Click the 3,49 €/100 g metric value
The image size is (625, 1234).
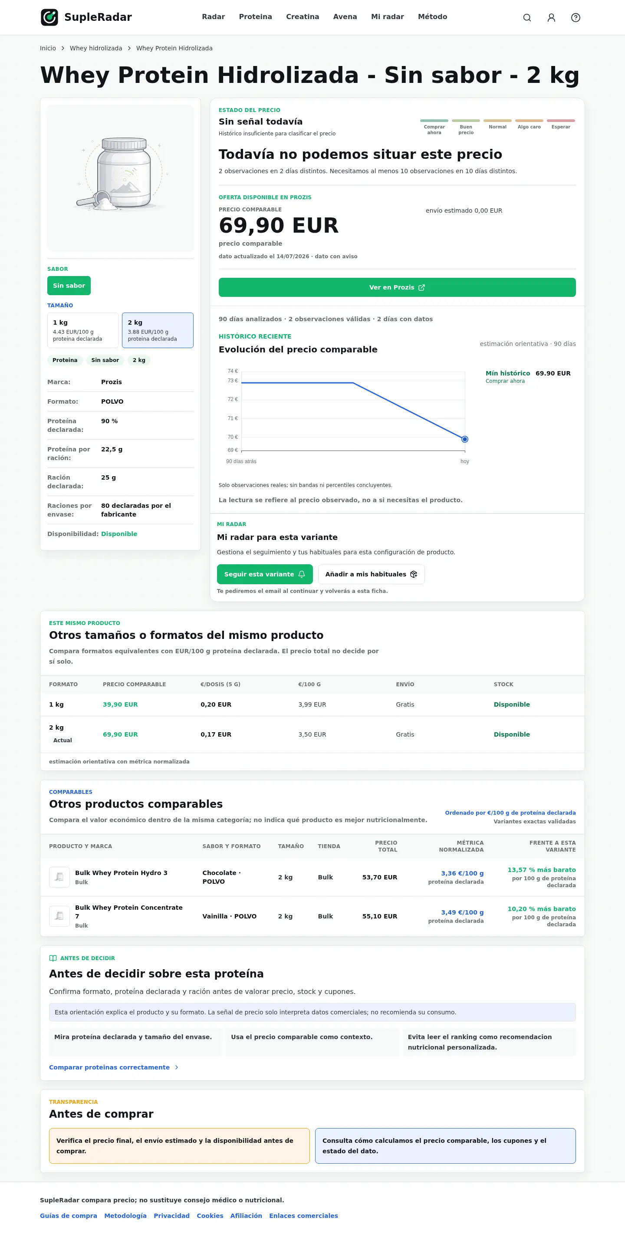pyautogui.click(x=462, y=912)
